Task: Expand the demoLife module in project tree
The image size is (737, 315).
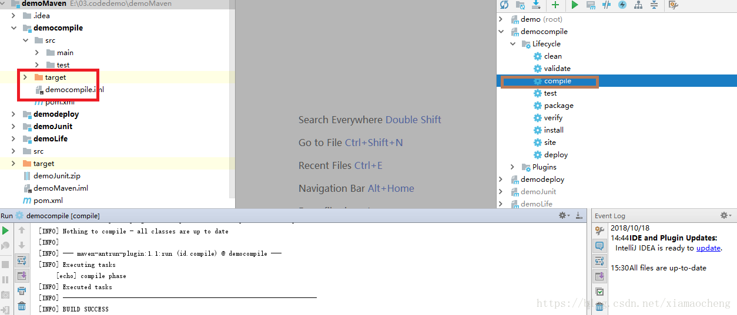Action: click(14, 139)
